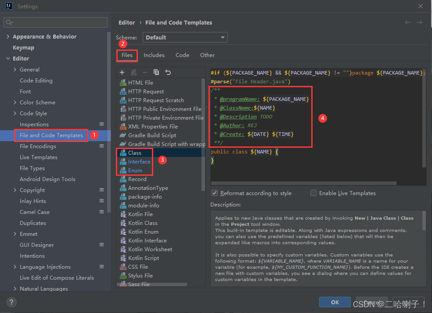Click the Create Child Template File icon
Screen dimensions: 432x313
pyautogui.click(x=134, y=72)
